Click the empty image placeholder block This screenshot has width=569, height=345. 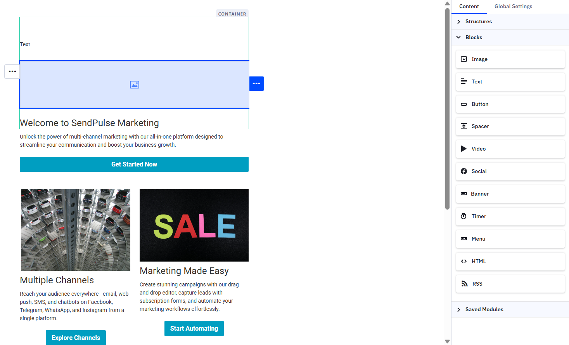pos(134,85)
